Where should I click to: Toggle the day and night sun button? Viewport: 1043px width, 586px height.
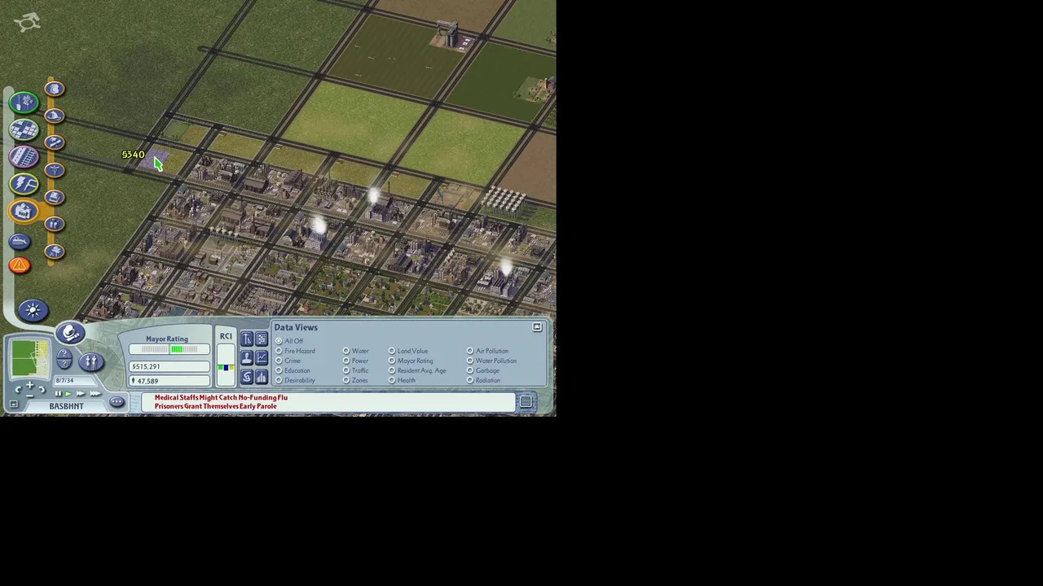click(33, 310)
